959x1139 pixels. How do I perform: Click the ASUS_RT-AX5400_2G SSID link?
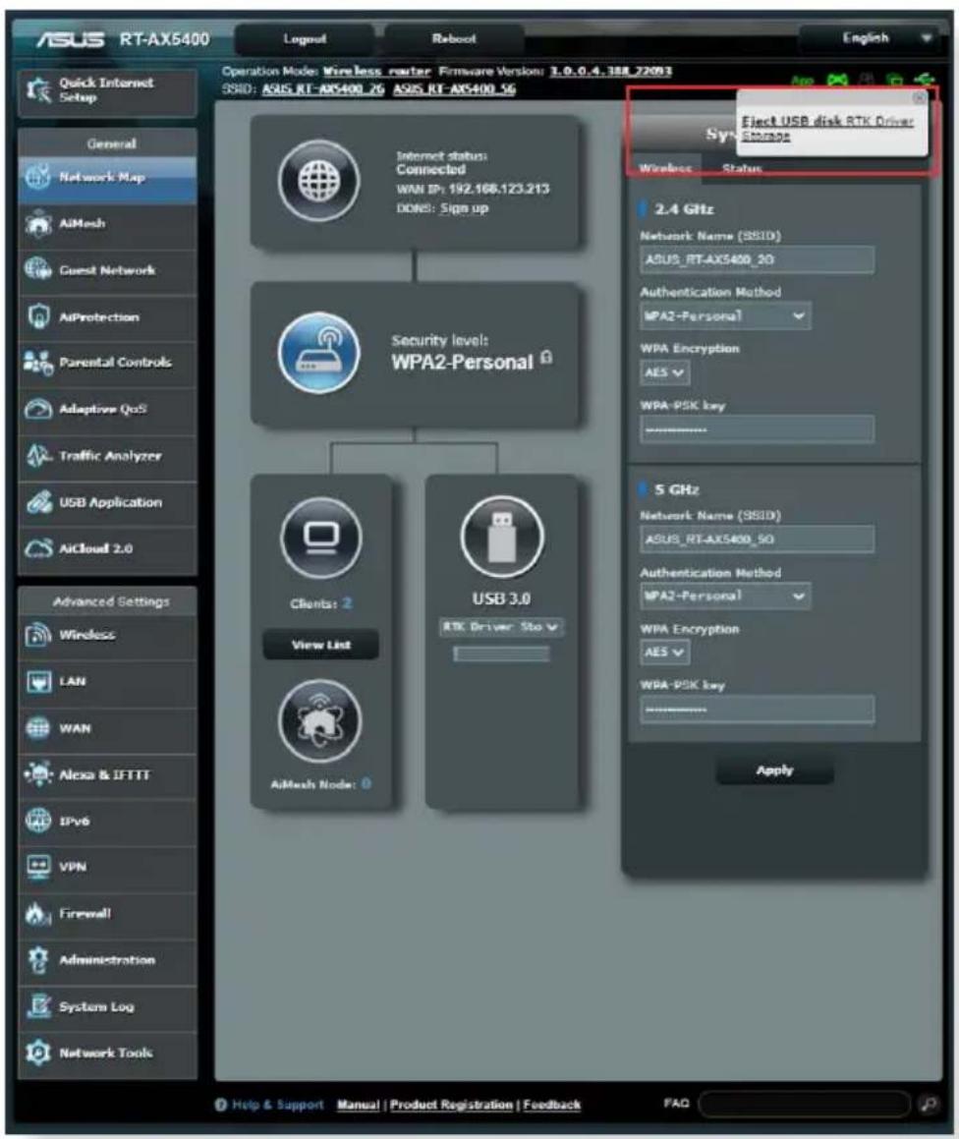coord(322,89)
